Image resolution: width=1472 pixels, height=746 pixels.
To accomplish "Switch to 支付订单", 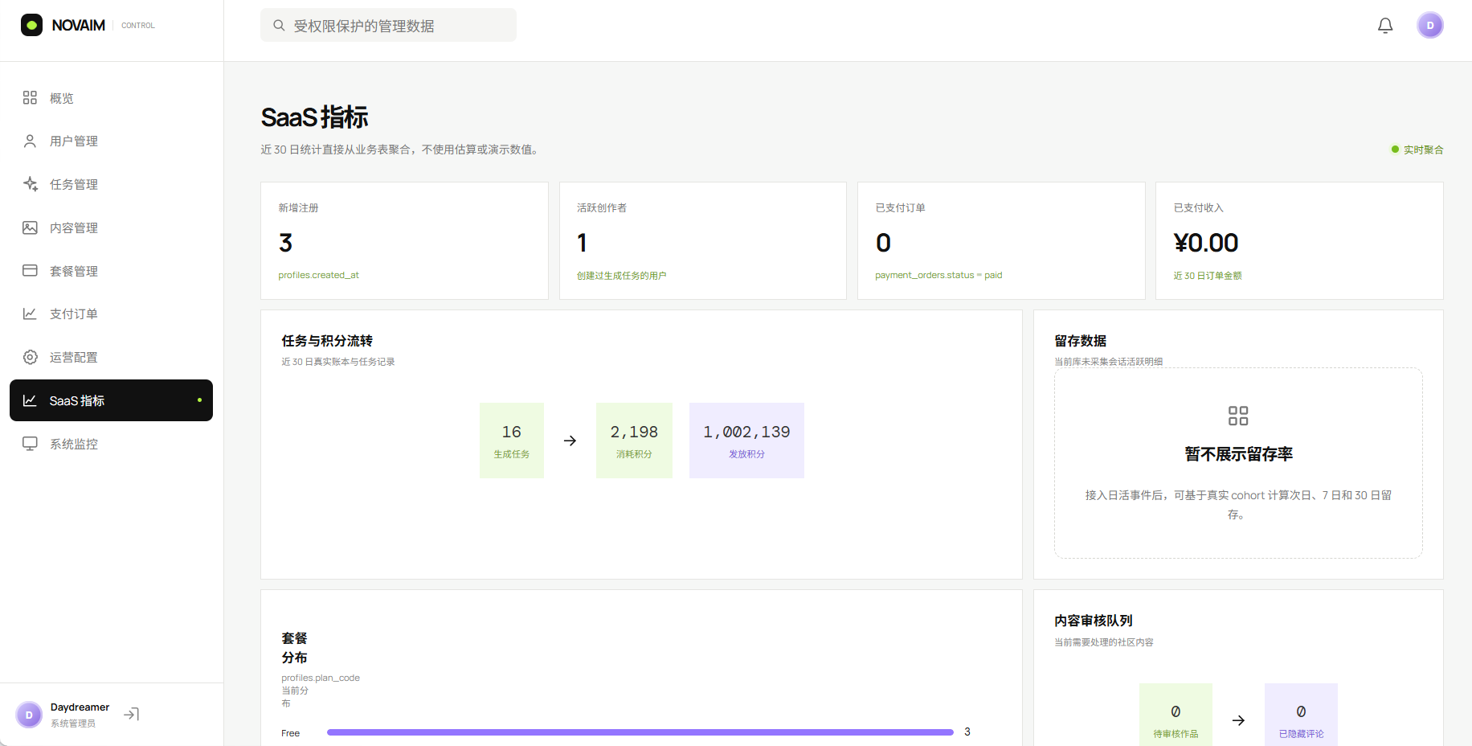I will point(111,314).
